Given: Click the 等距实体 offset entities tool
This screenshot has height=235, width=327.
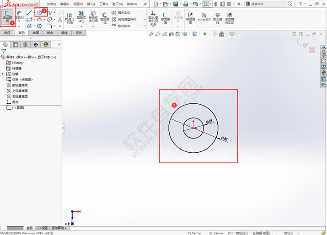Looking at the screenshot, I should 105,18.
